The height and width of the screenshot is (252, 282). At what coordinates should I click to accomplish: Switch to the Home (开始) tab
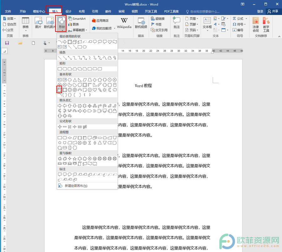pos(23,12)
